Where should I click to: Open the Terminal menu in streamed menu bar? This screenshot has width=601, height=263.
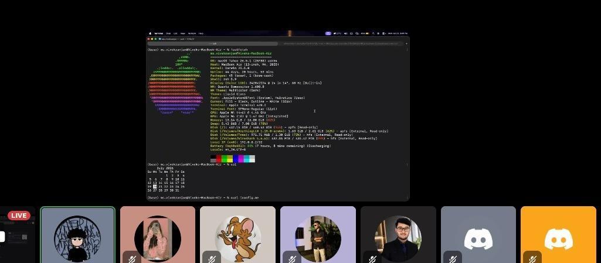[159, 33]
